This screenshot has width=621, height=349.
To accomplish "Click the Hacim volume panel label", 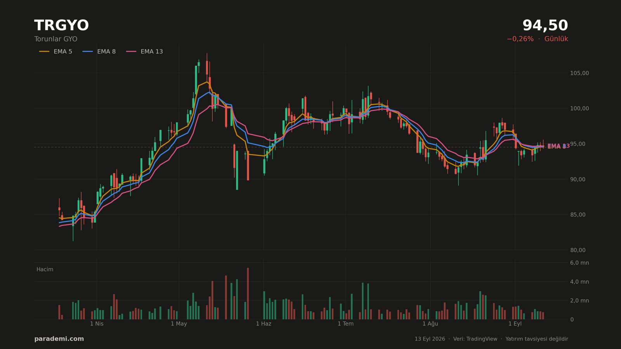I will pos(45,270).
